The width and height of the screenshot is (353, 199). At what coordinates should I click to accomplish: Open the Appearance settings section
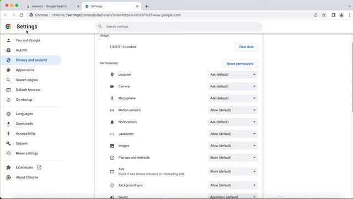pos(25,70)
